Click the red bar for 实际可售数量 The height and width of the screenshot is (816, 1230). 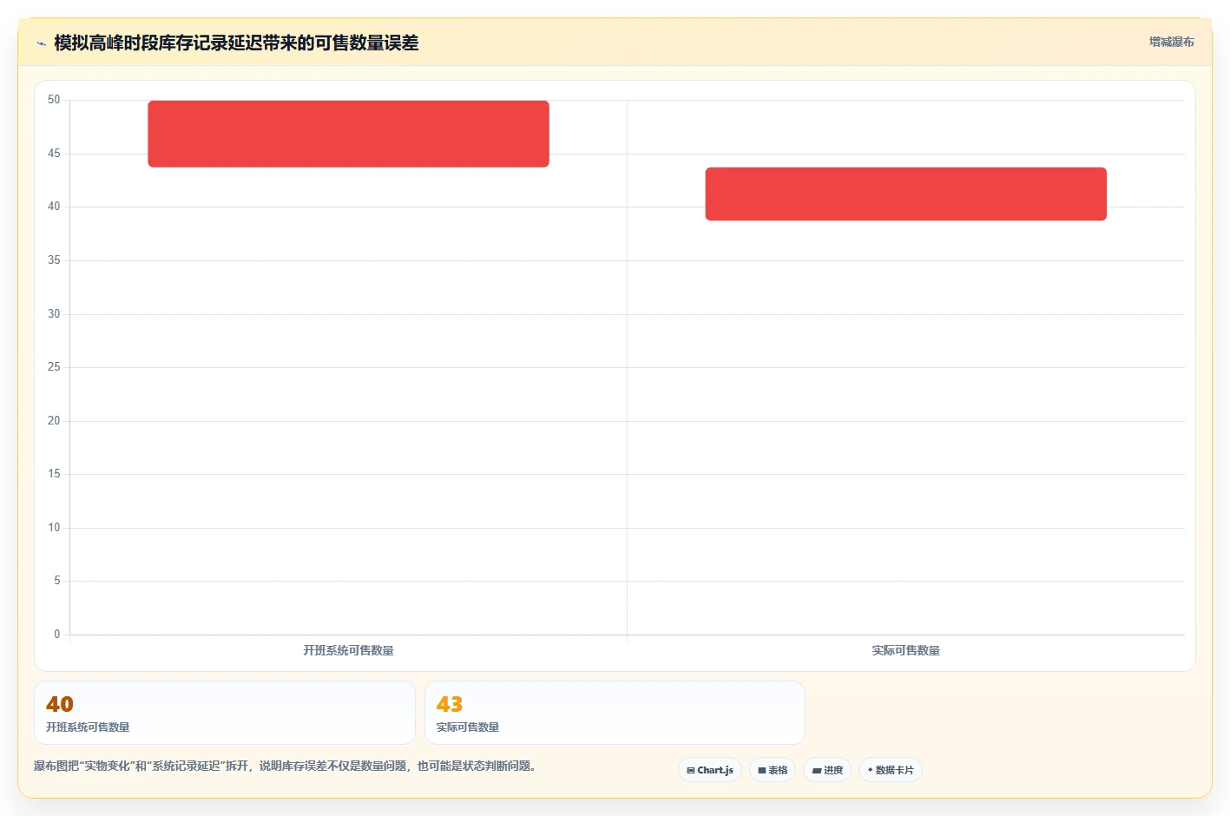pyautogui.click(x=905, y=194)
